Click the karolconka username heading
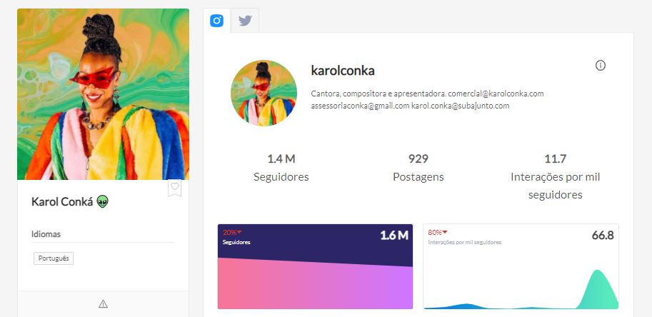 (343, 70)
